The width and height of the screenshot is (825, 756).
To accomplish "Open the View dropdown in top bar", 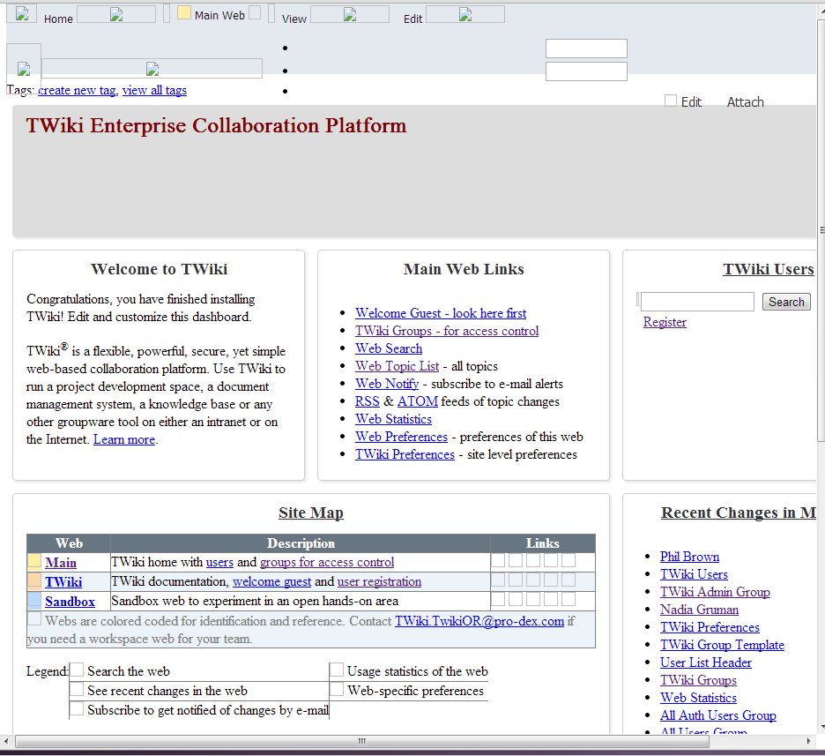I will [x=349, y=15].
